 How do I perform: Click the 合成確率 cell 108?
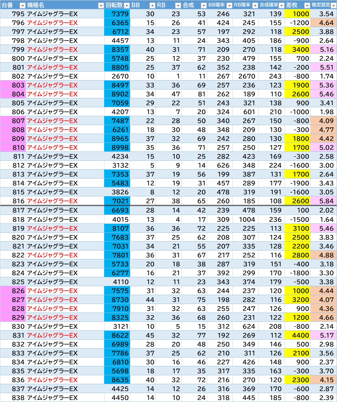coord(271,201)
